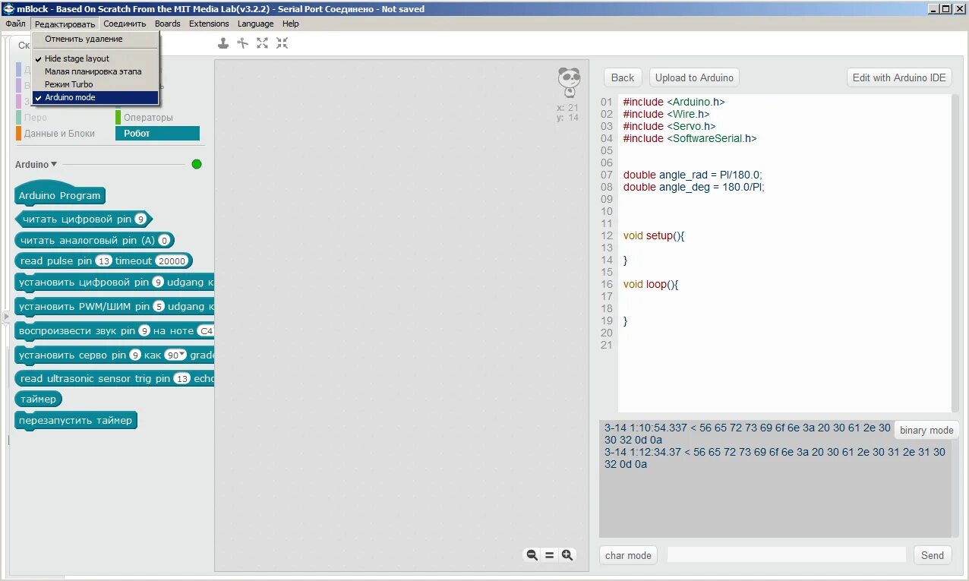Open the Файл menu

tap(15, 24)
